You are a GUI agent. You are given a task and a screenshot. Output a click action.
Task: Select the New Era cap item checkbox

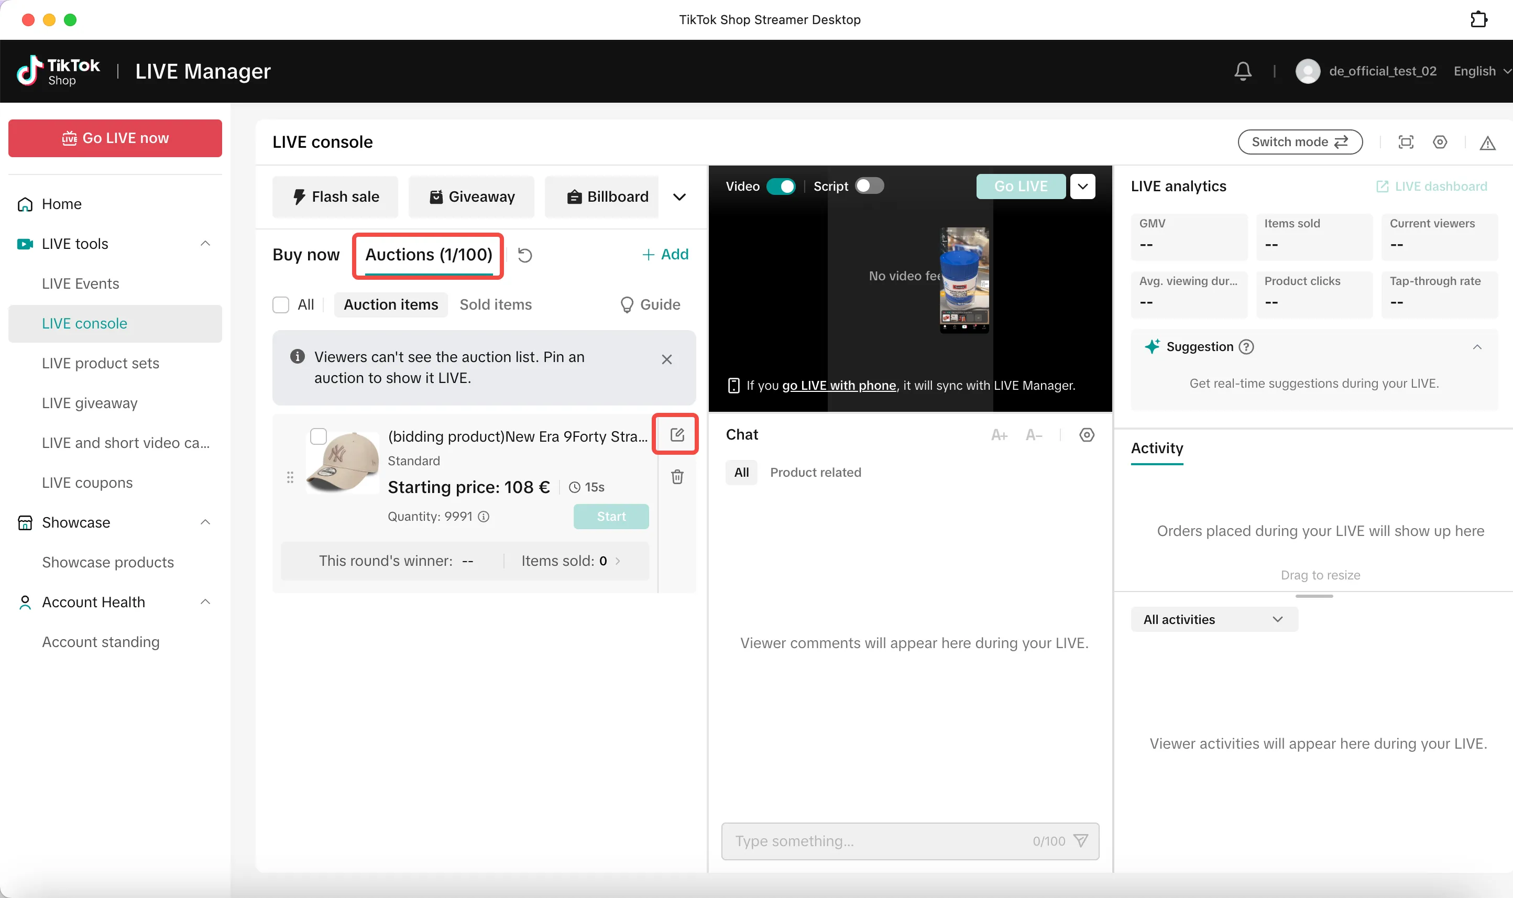click(x=318, y=436)
